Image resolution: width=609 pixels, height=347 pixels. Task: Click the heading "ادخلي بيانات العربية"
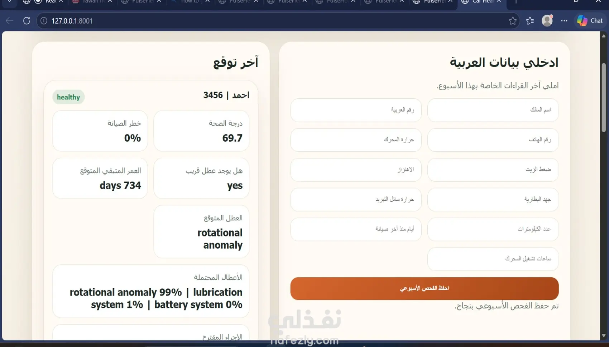pyautogui.click(x=504, y=63)
